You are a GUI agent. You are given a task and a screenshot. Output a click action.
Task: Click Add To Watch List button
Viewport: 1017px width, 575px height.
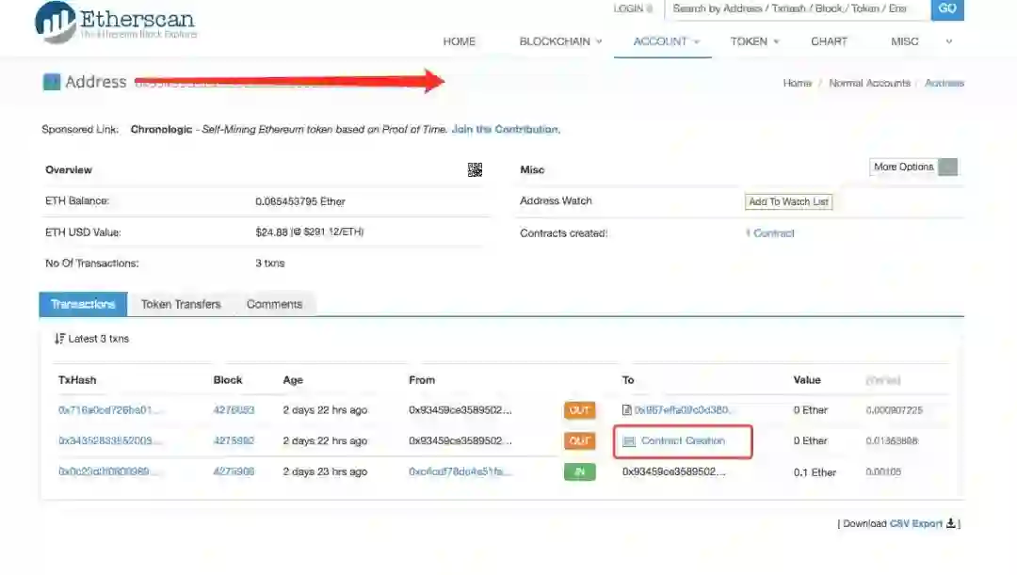click(x=788, y=201)
